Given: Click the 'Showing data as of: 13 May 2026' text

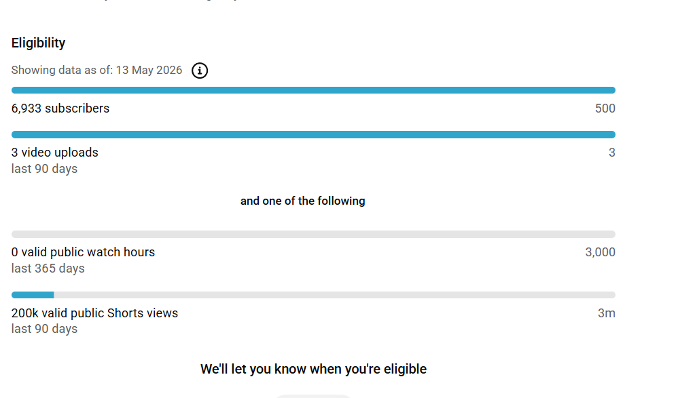Looking at the screenshot, I should (x=96, y=70).
